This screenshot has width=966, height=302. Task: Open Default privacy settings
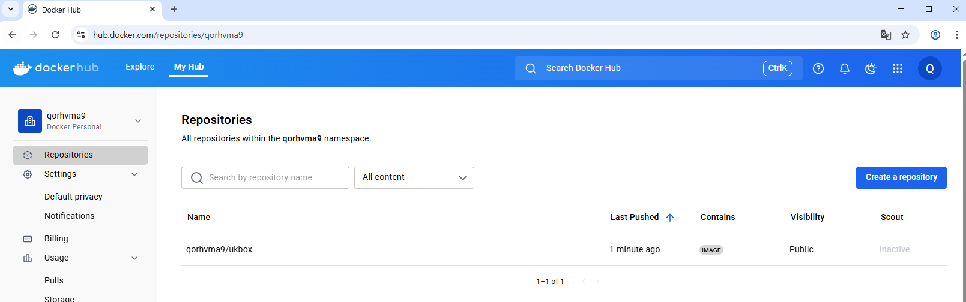coord(73,197)
